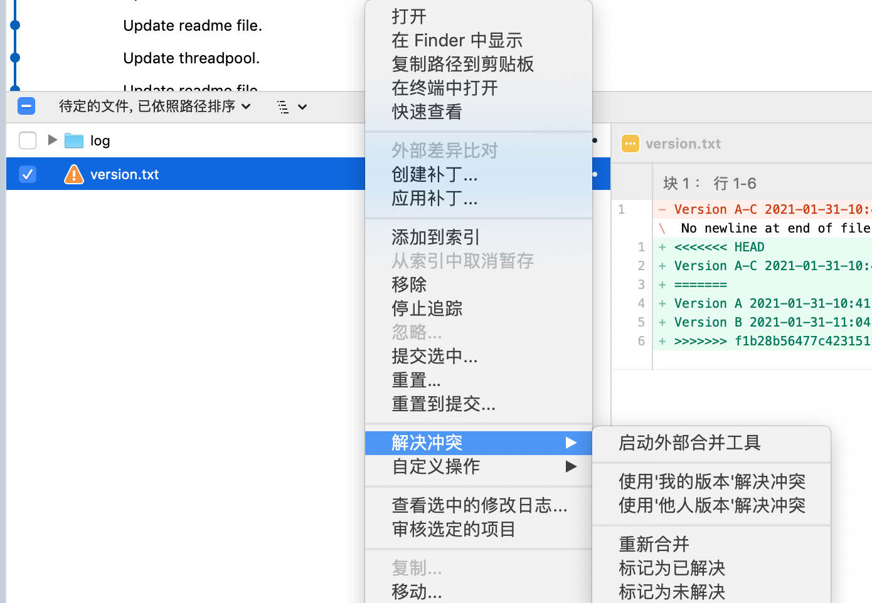Click the commit graph node for Update threadpool
This screenshot has width=872, height=603.
(15, 58)
